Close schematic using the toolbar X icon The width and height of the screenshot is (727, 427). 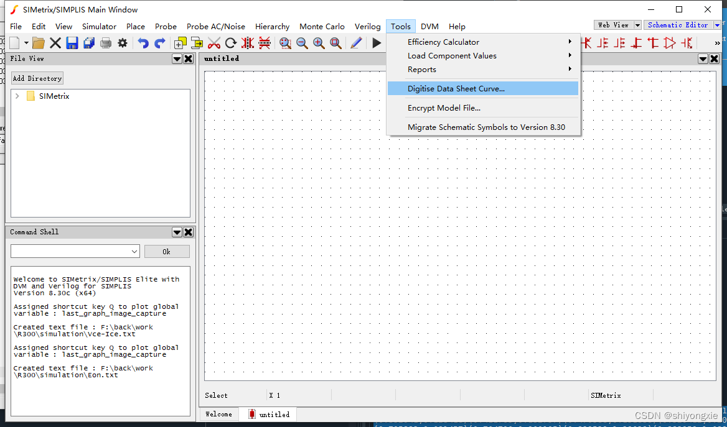pos(55,43)
